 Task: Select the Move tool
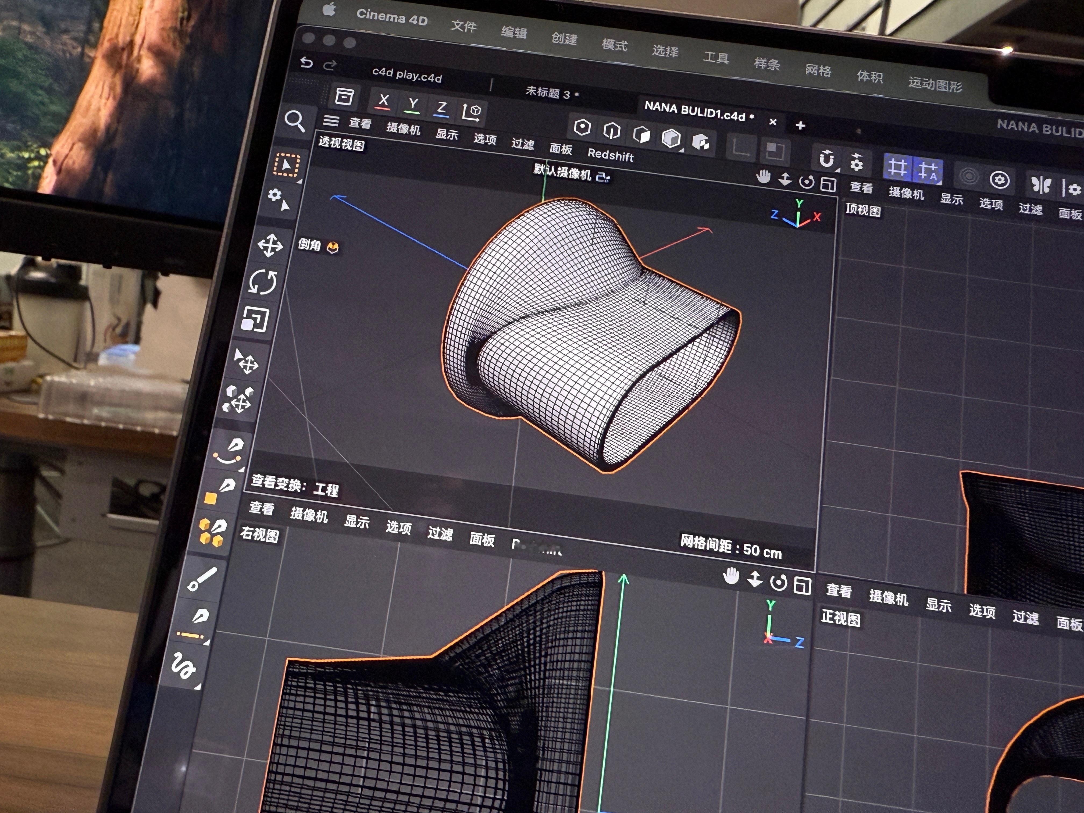(270, 245)
